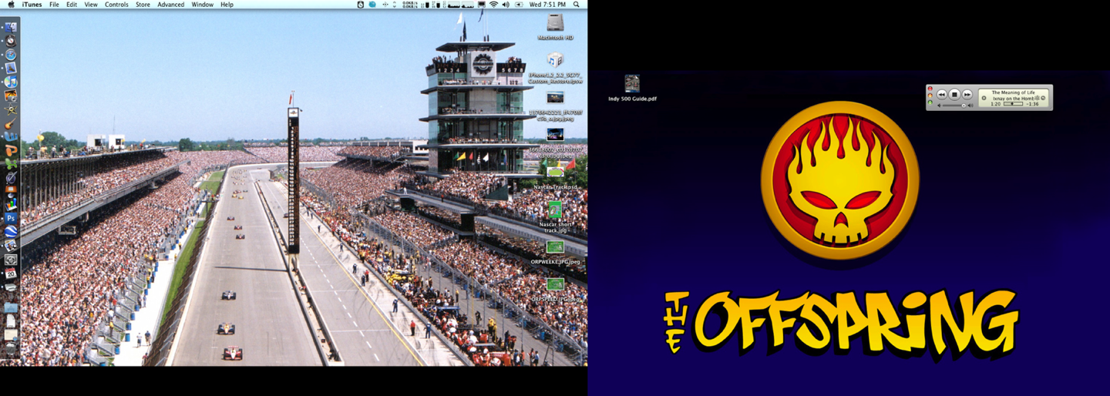The image size is (1110, 396).
Task: Click left circle arrow in mini player display
Action: point(984,98)
